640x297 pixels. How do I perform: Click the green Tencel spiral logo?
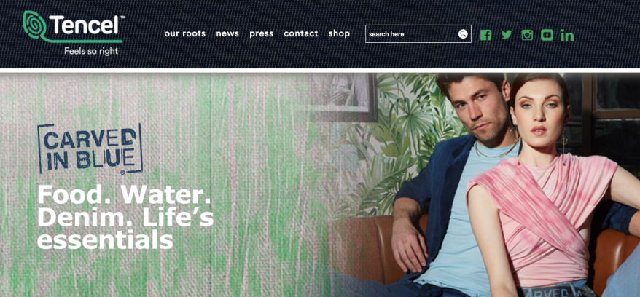click(x=34, y=25)
